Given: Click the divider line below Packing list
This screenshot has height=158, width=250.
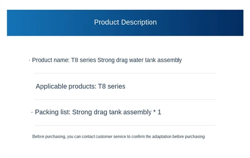Looking at the screenshot, I should [x=125, y=125].
